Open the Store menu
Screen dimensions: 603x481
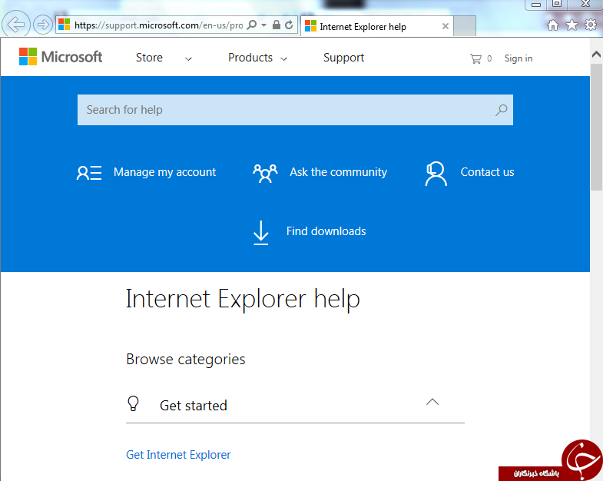149,58
